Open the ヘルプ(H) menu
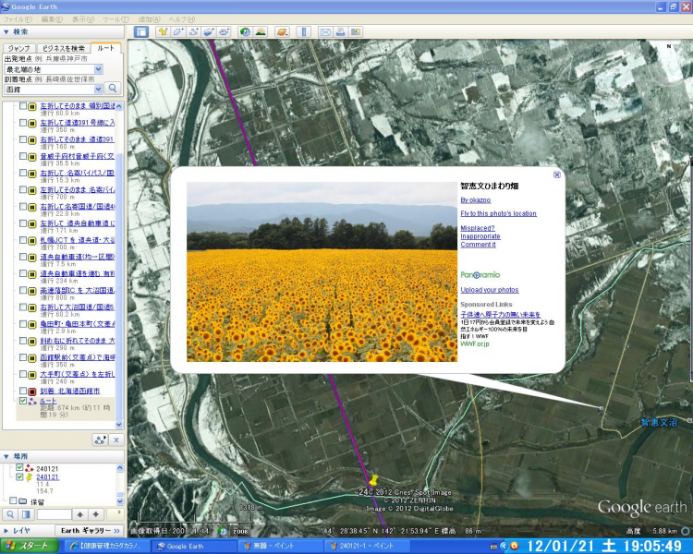Screen dimensions: 693x554 (182, 19)
